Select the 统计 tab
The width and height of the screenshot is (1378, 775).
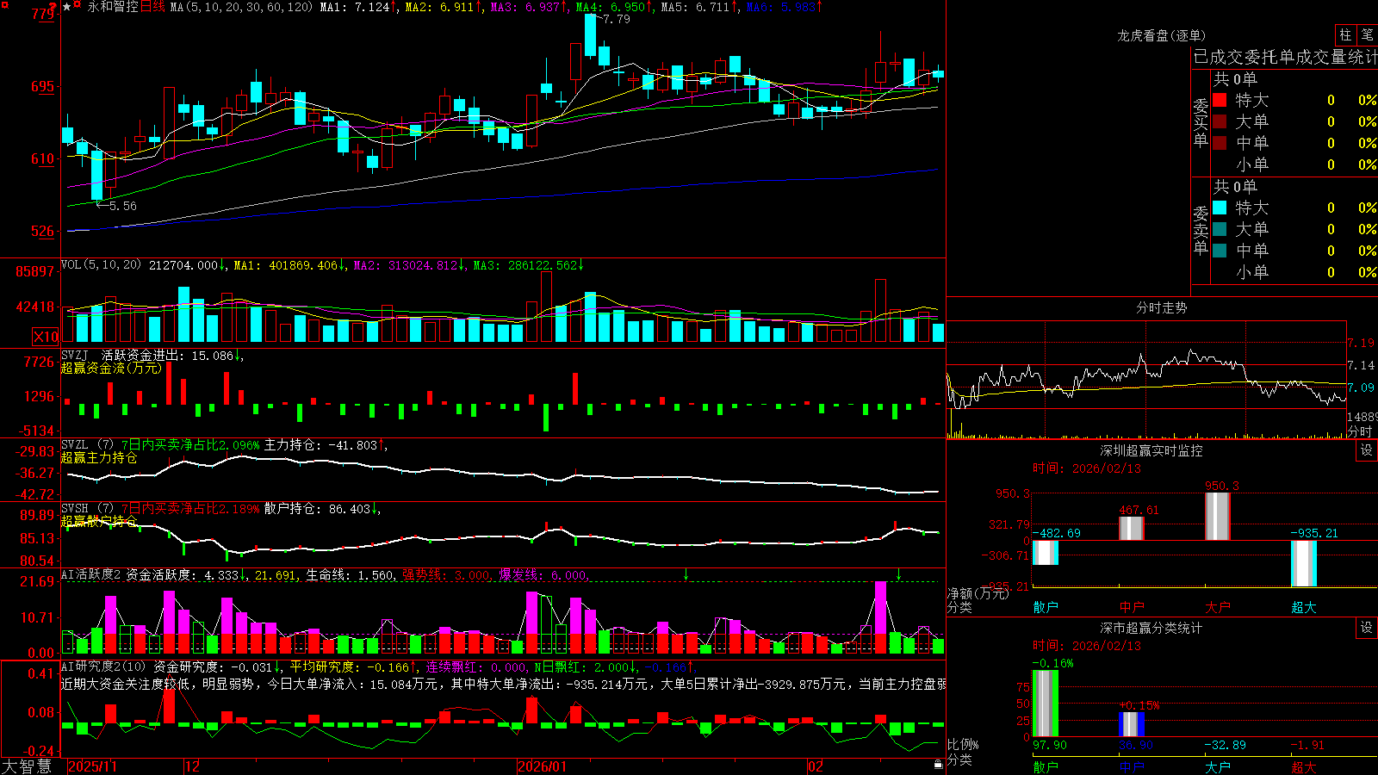point(1362,58)
